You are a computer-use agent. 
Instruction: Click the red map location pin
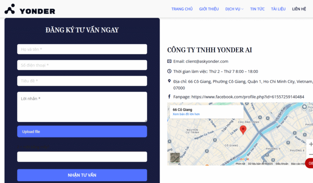click(x=243, y=130)
